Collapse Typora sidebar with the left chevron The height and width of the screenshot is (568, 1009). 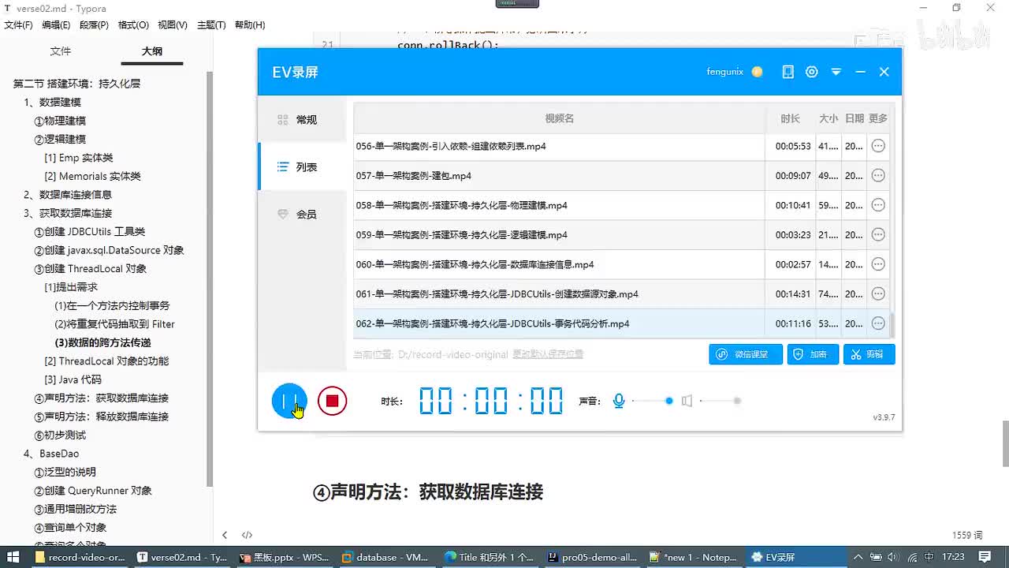pos(225,535)
